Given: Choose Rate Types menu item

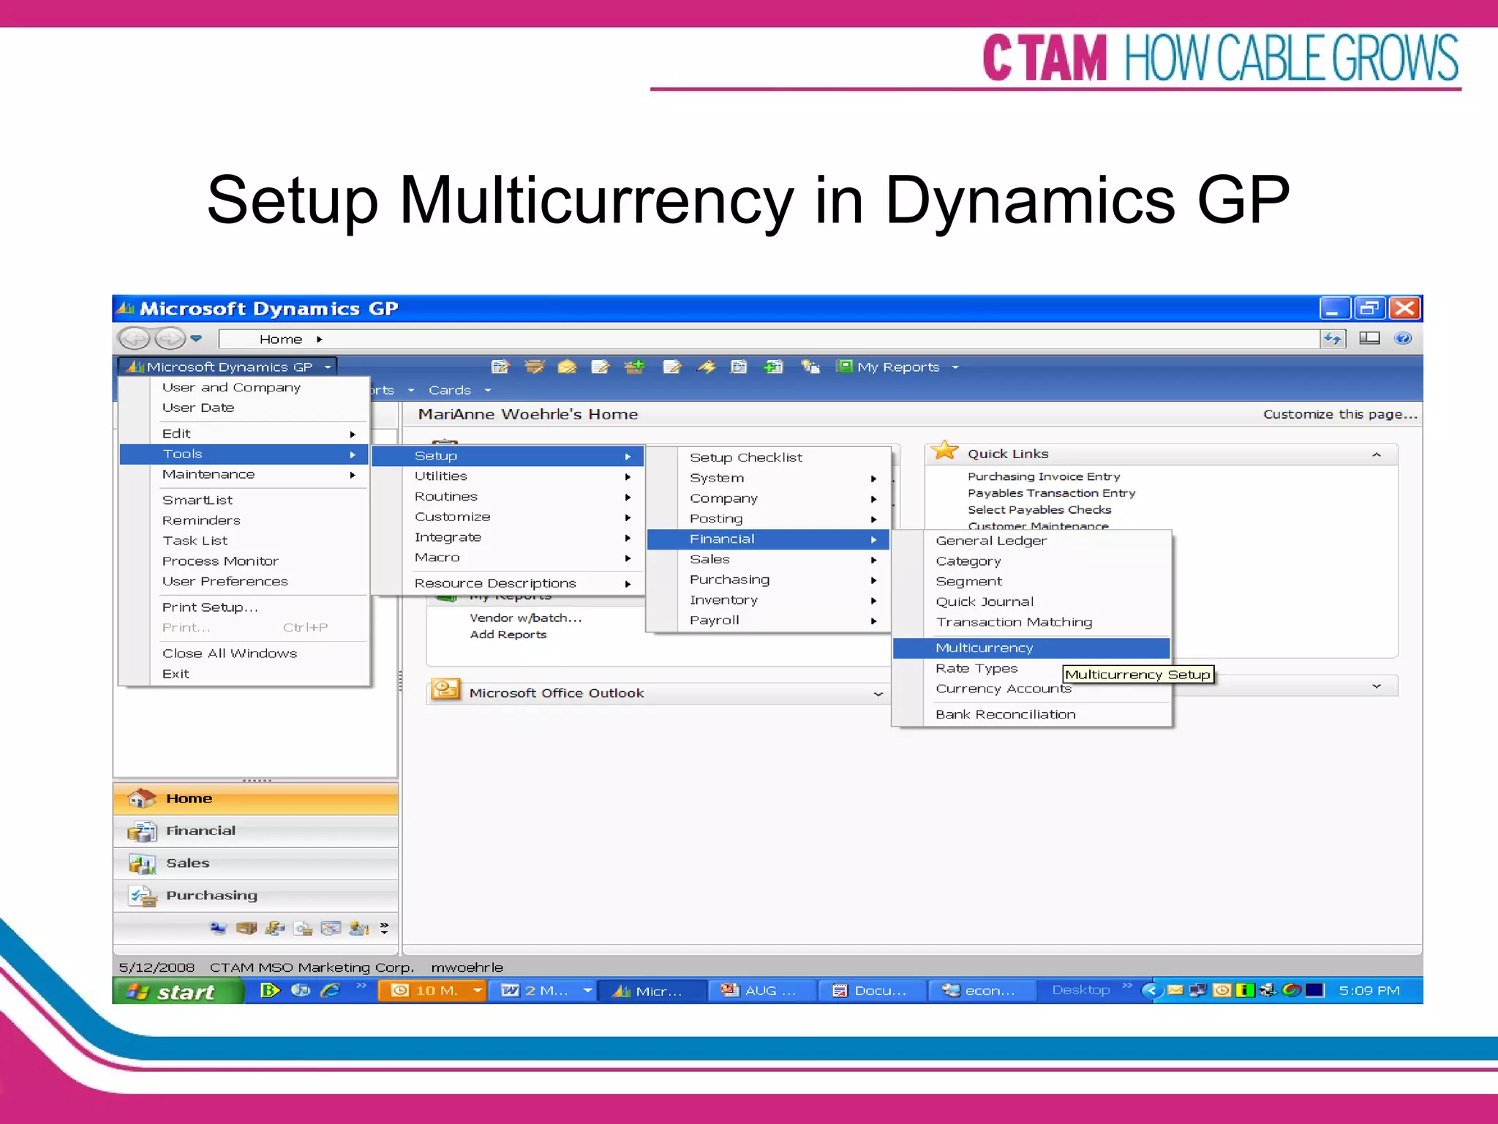Looking at the screenshot, I should click(x=976, y=668).
